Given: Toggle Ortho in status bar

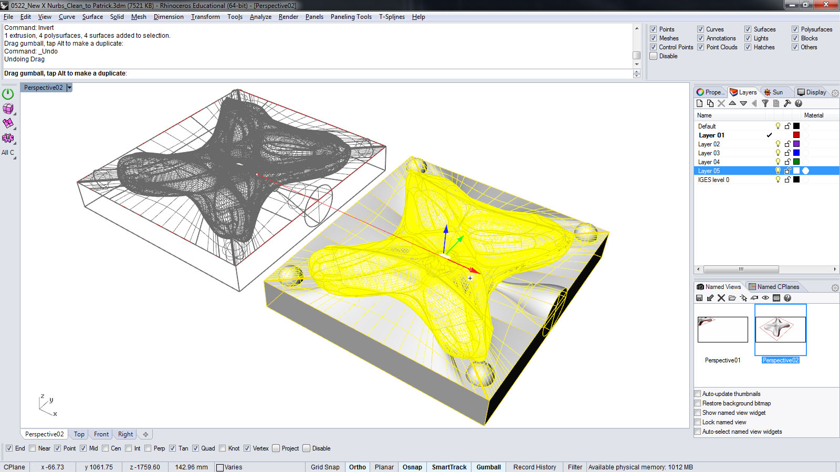Looking at the screenshot, I should 358,467.
